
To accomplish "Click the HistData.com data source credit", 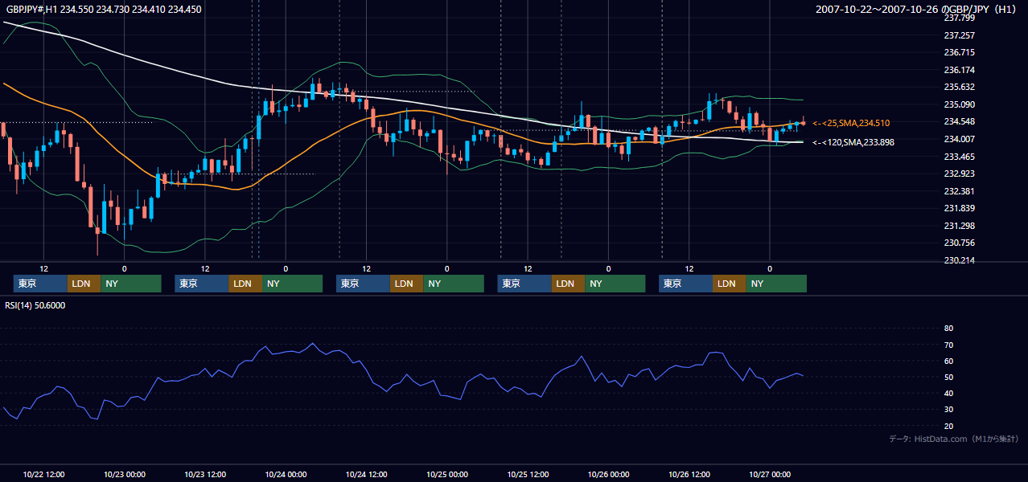I will coord(953,439).
